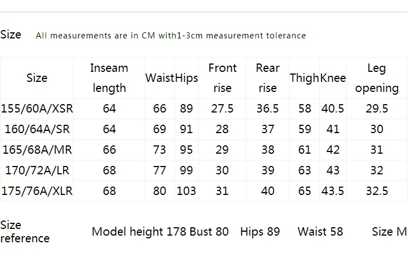The height and width of the screenshot is (264, 408).
Task: Click the Inseam length column header
Action: coord(109,78)
